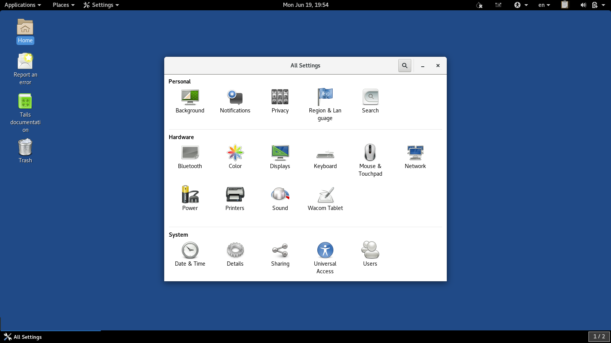
Task: Open the Settings app menu in top bar
Action: coord(101,5)
